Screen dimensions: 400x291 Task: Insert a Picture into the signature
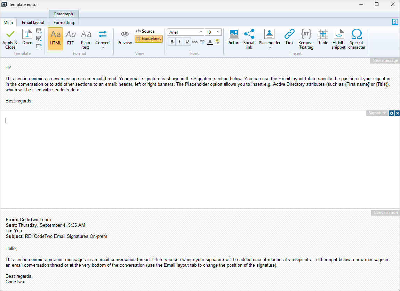pyautogui.click(x=234, y=38)
